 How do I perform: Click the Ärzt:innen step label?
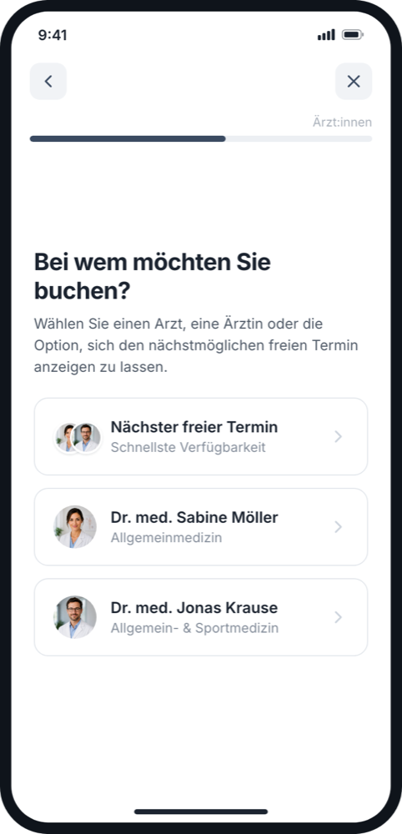[x=342, y=123]
